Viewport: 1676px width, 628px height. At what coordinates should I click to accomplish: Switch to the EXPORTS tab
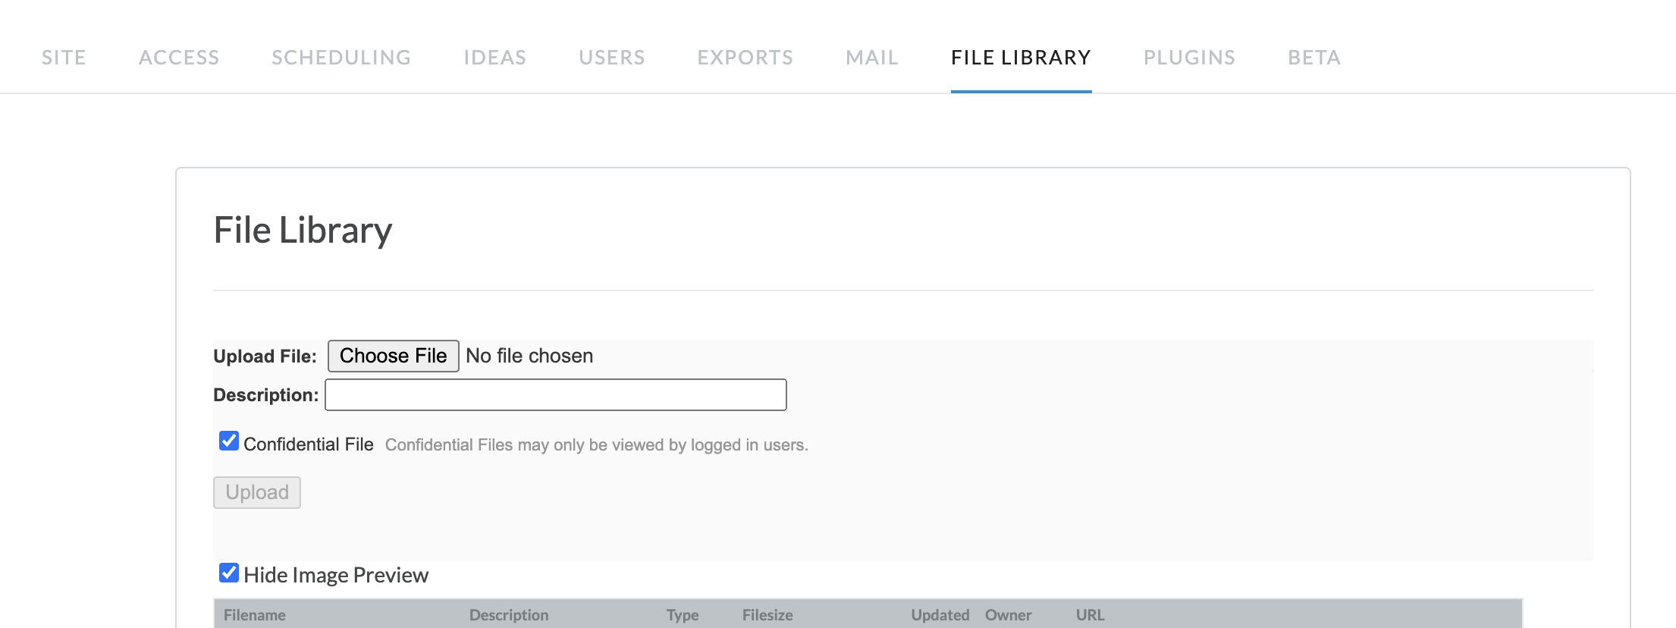(x=745, y=58)
